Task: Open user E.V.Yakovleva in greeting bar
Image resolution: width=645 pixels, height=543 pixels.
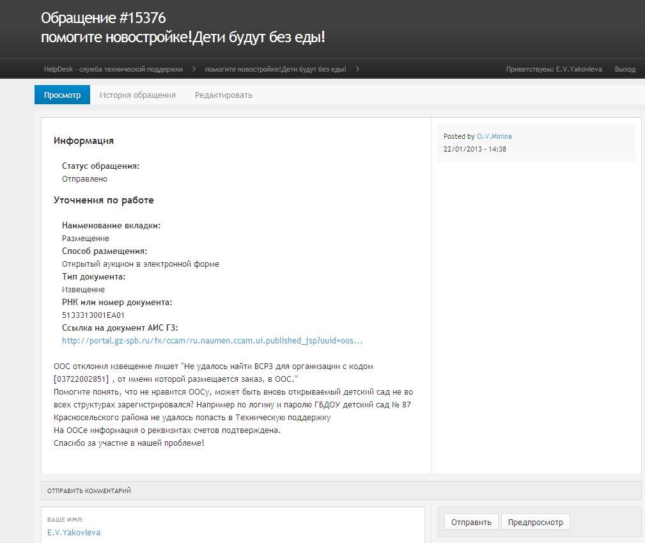Action: [579, 69]
